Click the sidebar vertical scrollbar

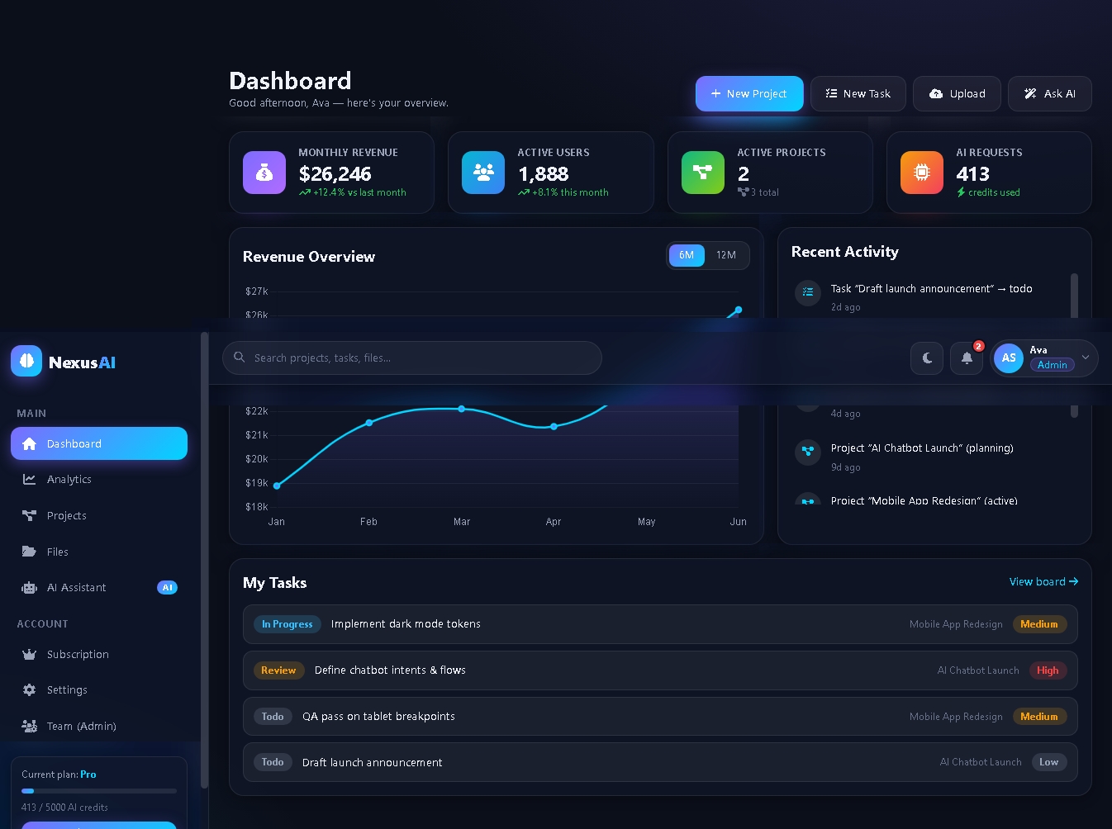tap(204, 560)
